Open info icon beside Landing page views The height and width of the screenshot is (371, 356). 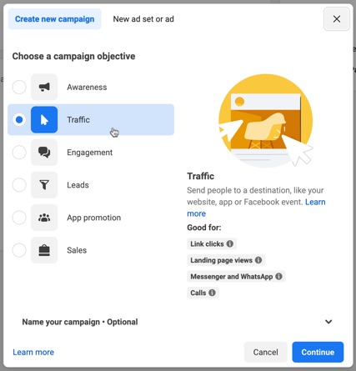point(258,260)
